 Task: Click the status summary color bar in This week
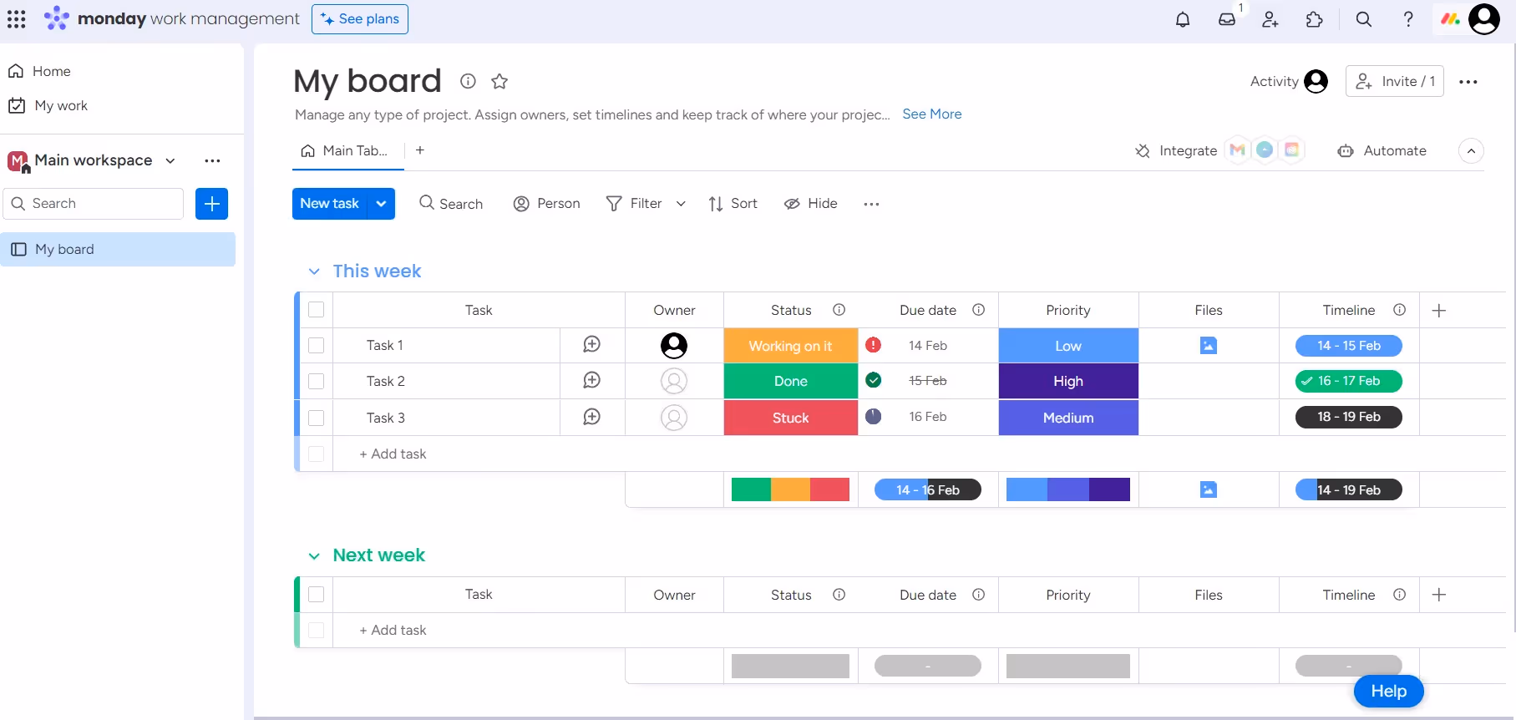coord(790,489)
